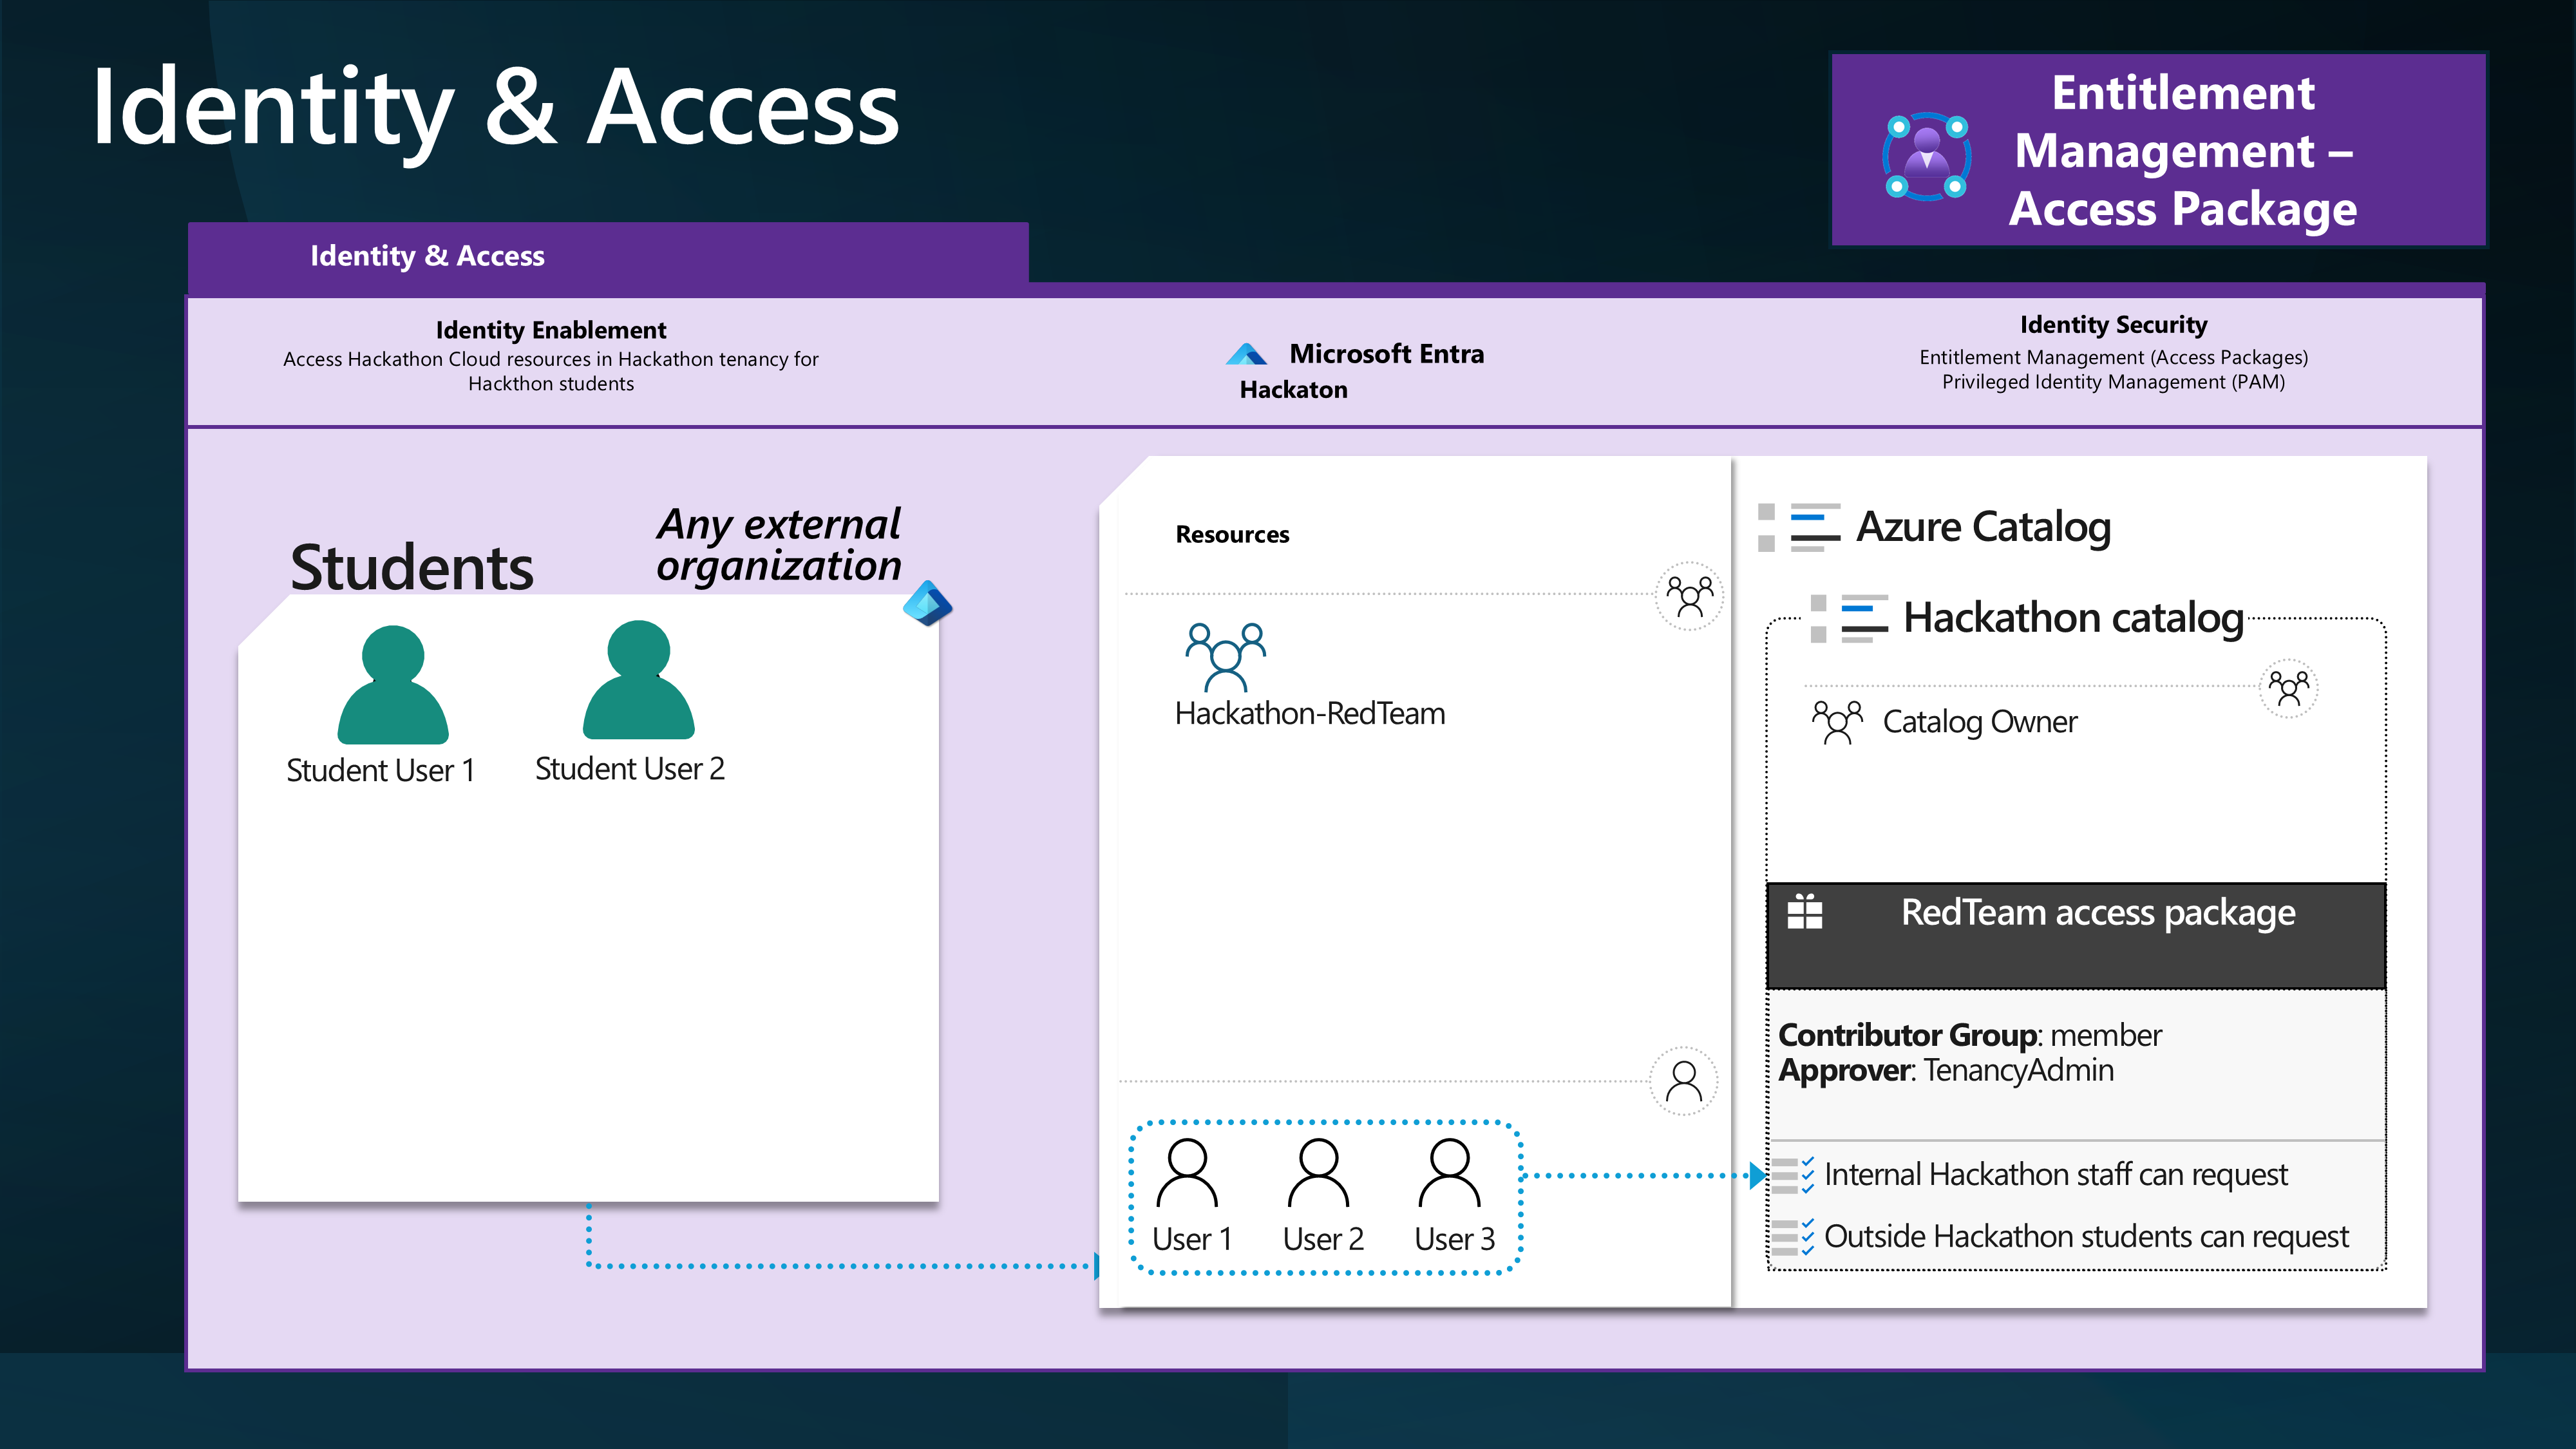Click the Access Hackathon Cloud resources description
This screenshot has height=1449, width=2576.
[x=550, y=371]
